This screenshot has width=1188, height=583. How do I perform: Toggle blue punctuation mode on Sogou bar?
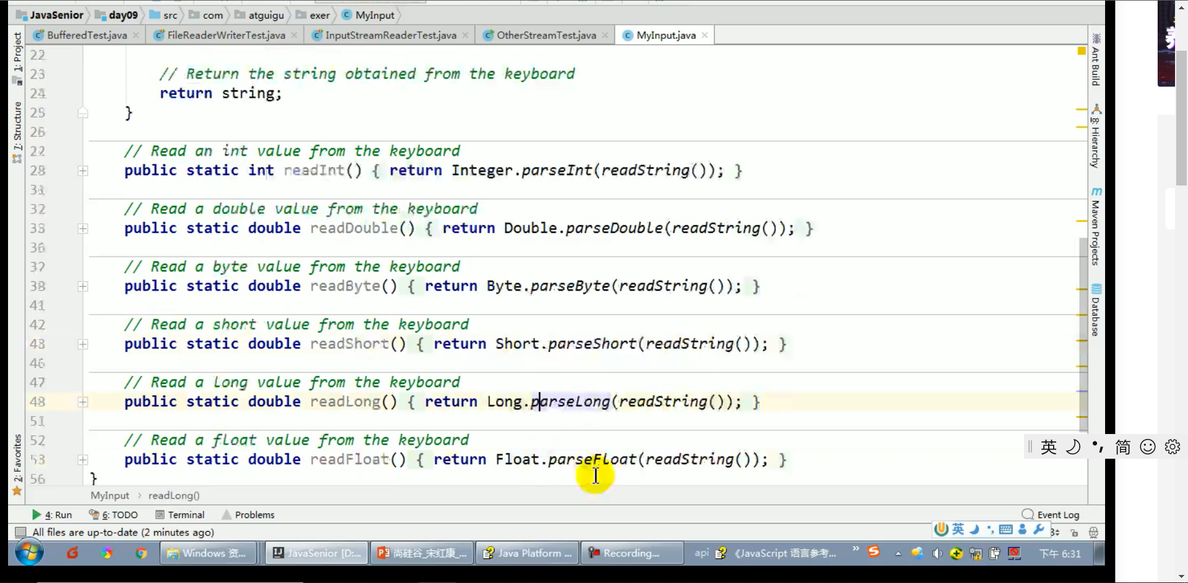[990, 529]
